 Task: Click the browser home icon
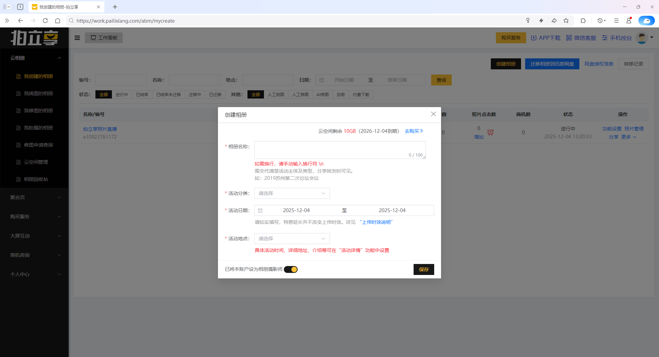tap(58, 21)
